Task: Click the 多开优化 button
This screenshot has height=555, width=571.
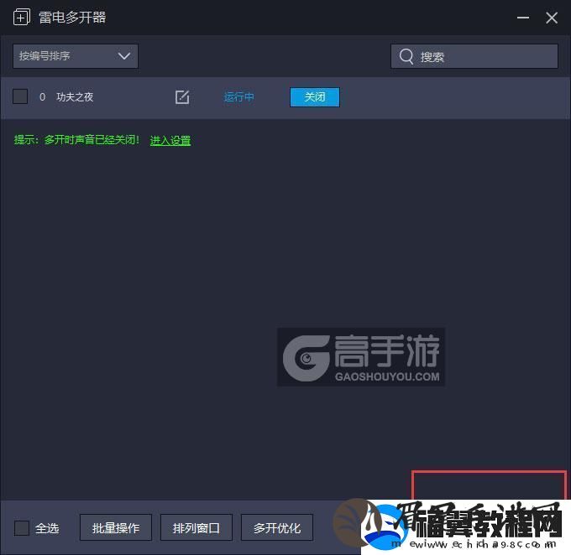Action: click(277, 527)
